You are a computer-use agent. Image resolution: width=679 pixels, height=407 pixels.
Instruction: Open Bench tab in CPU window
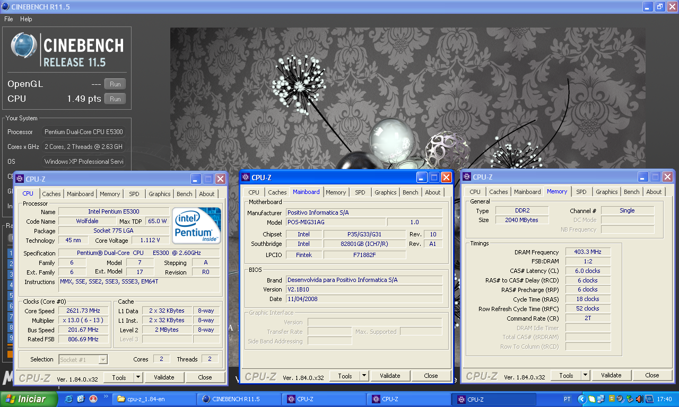(x=185, y=194)
